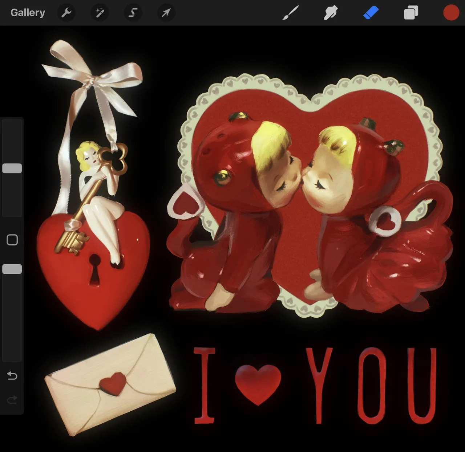The height and width of the screenshot is (452, 465).
Task: Open the Adjustments magic wand menu
Action: coord(99,13)
